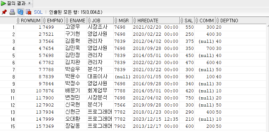Select row number 8 header
The width and height of the screenshot is (269, 132).
coord(8,77)
